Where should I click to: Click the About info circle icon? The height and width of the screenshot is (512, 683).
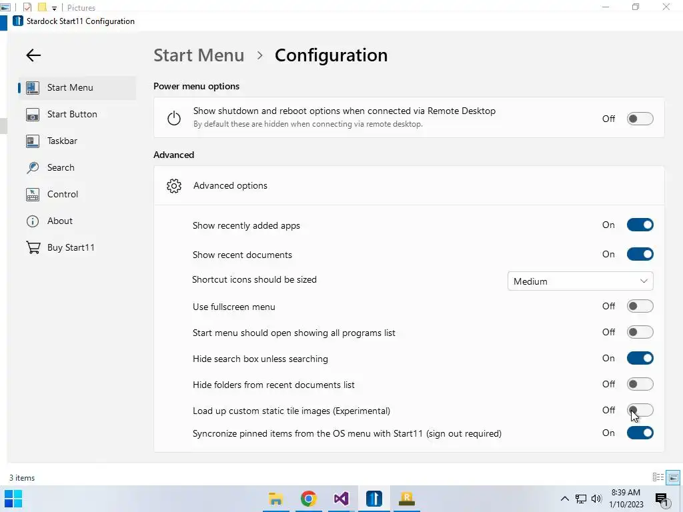(x=33, y=221)
